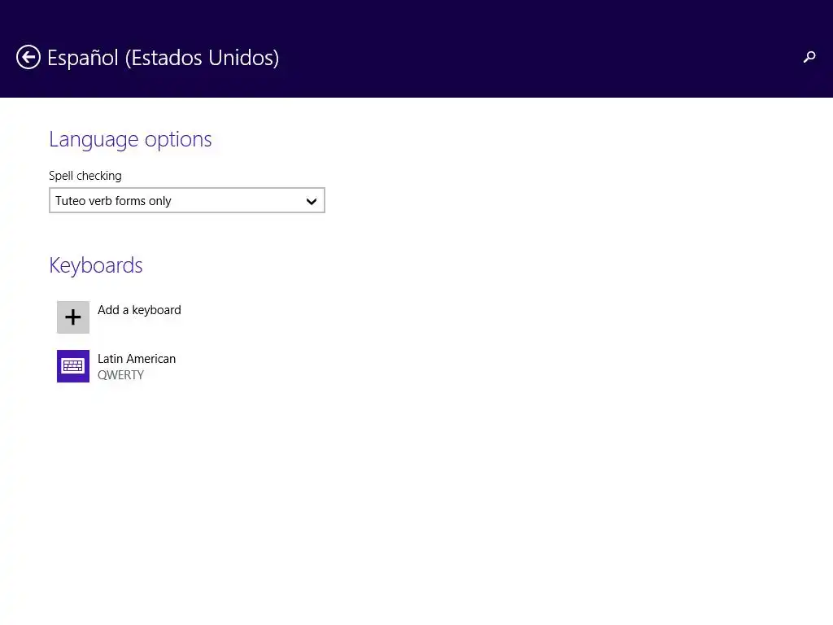Click the 'Language options' heading
Viewport: 833px width, 625px height.
130,139
